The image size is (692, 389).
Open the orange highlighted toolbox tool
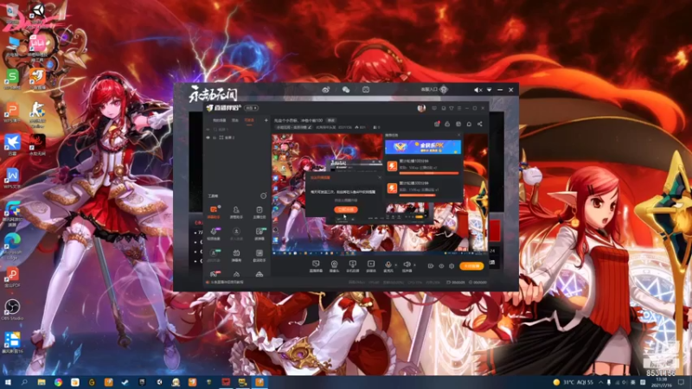[x=214, y=212]
